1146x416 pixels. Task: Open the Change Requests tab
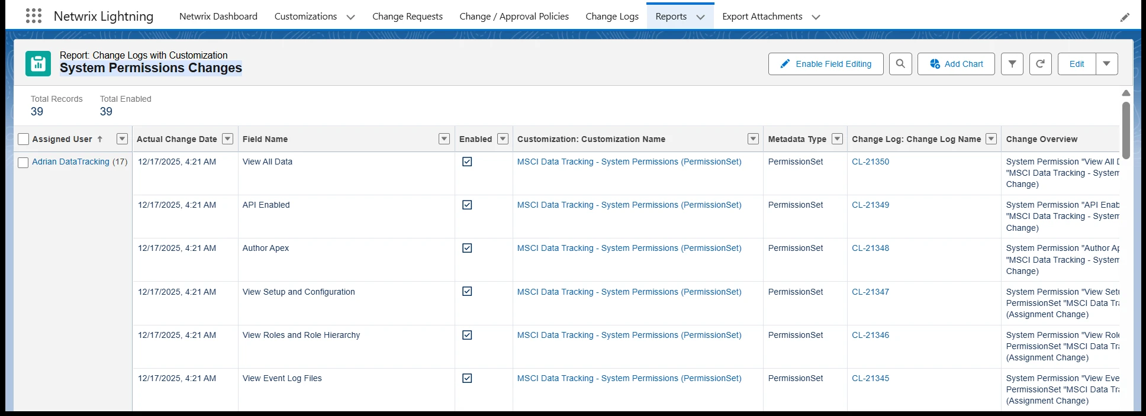pos(407,17)
